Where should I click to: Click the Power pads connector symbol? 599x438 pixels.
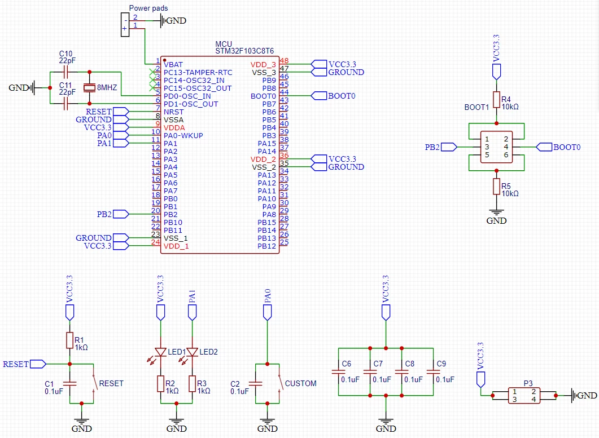(x=125, y=25)
